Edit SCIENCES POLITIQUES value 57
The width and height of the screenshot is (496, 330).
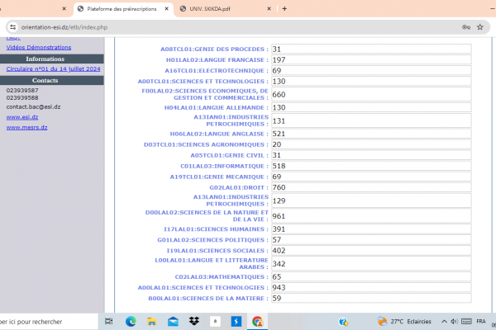(x=371, y=240)
